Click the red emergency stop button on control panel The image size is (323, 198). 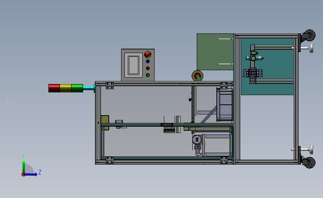coord(148,55)
